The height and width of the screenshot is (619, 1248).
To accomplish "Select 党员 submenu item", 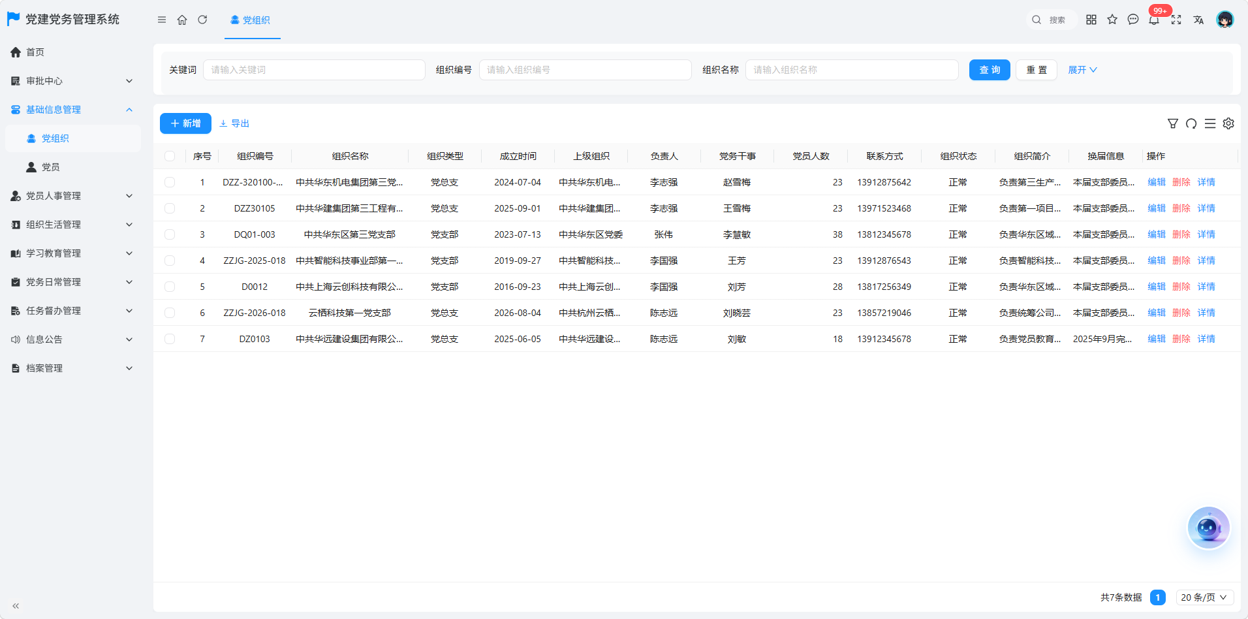I will (72, 167).
